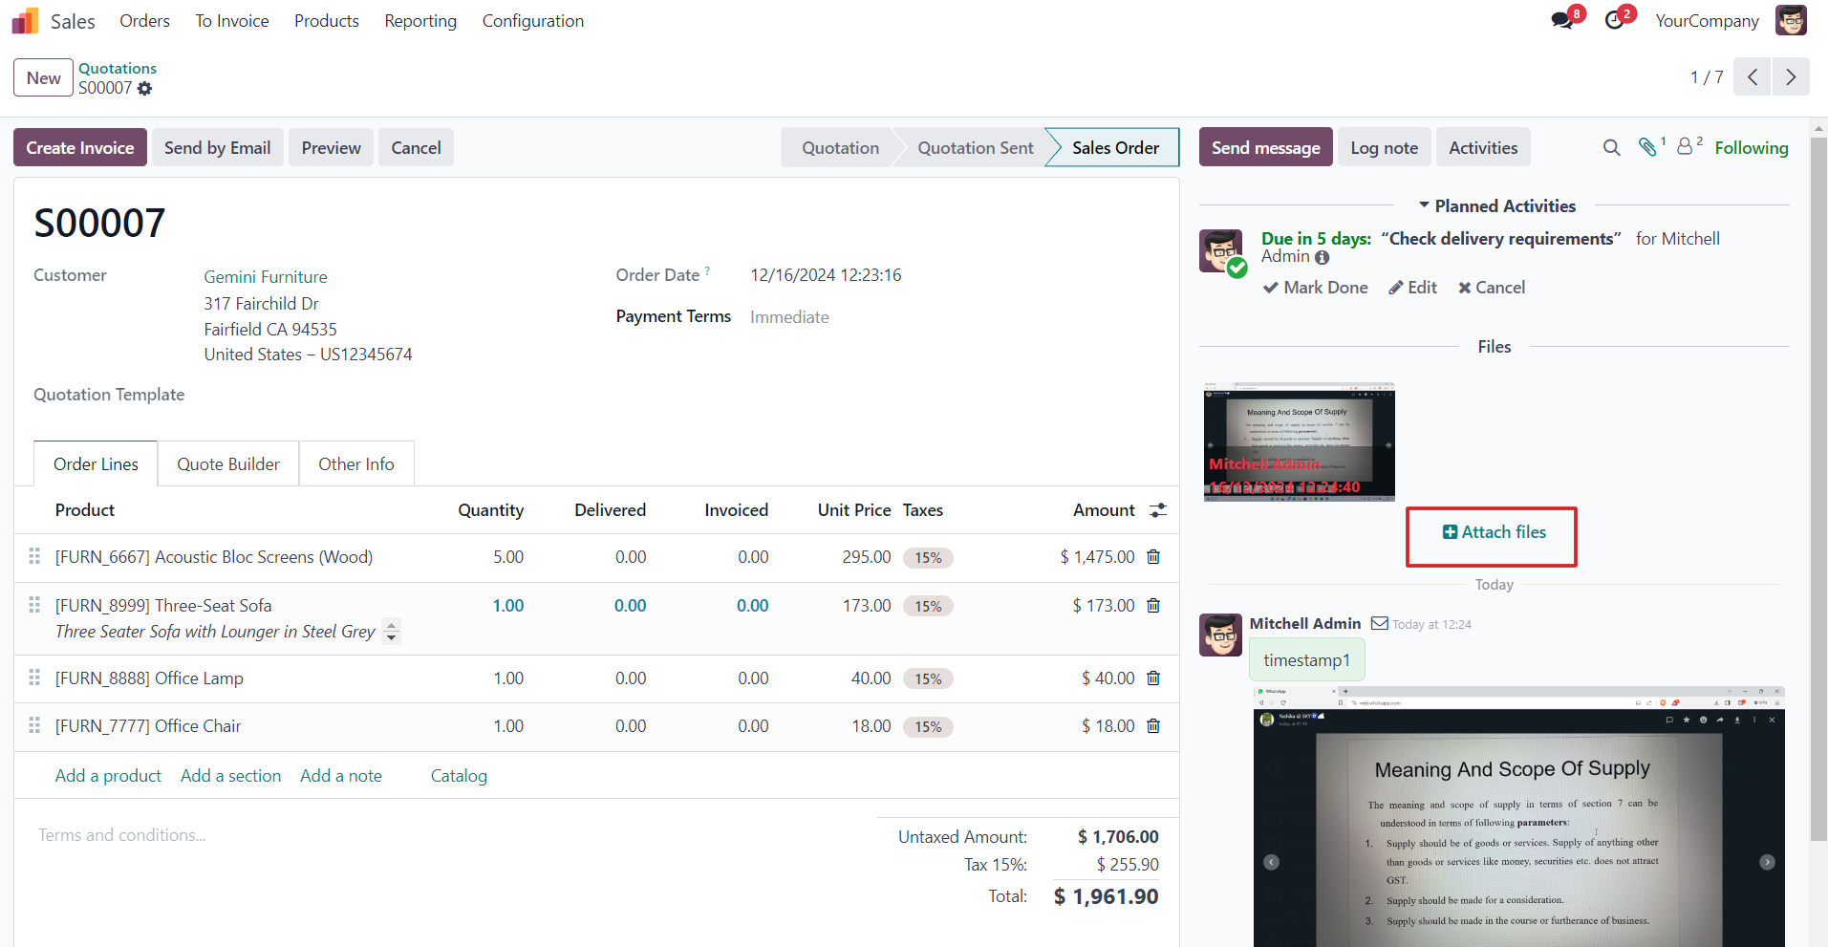Delete the Three-Seat Sofa order line
Screen dimensions: 1828x947
tap(1153, 606)
